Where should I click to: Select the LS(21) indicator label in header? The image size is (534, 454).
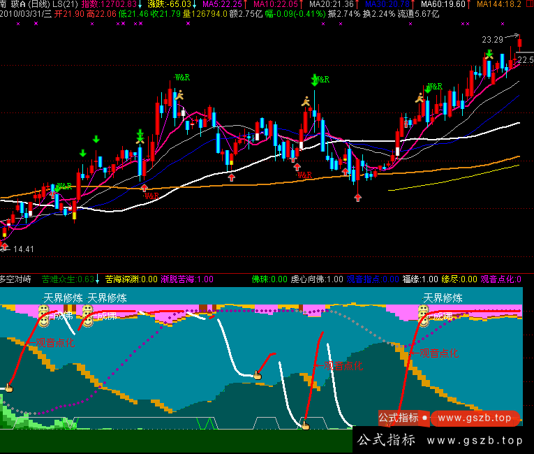[64, 4]
